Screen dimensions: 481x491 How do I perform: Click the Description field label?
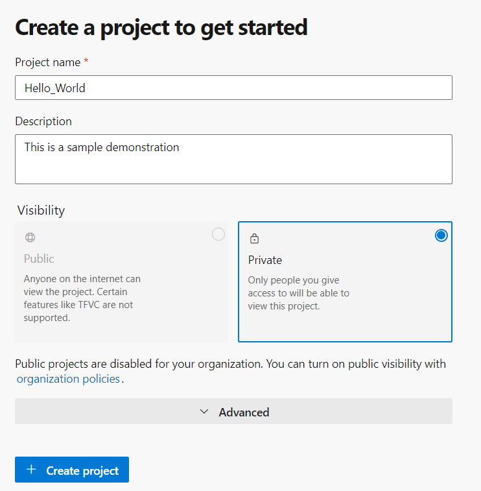point(43,121)
